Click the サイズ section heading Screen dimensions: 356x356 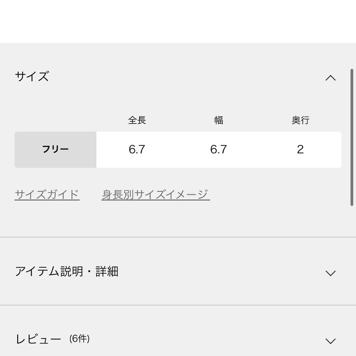click(x=32, y=76)
